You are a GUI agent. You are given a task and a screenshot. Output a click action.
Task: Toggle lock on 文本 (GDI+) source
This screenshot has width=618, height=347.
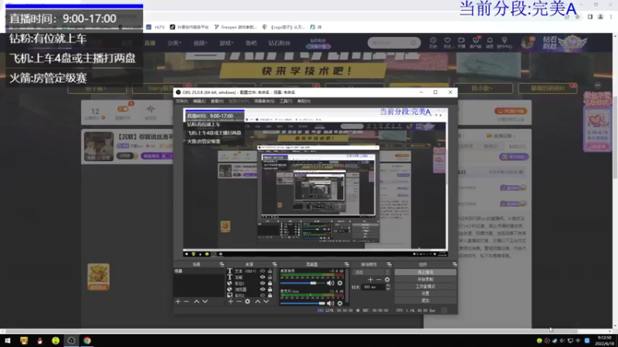coord(270,271)
